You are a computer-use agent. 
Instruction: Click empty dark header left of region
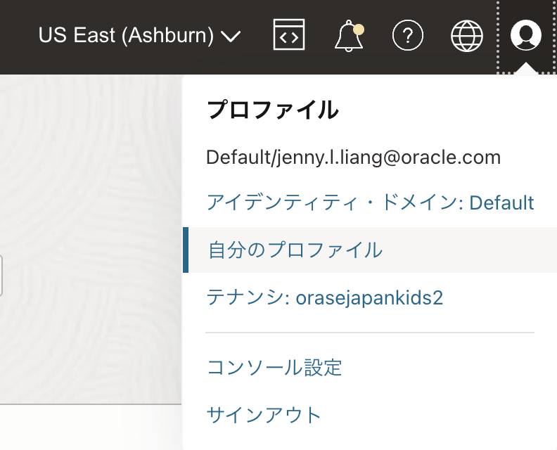tap(18, 35)
